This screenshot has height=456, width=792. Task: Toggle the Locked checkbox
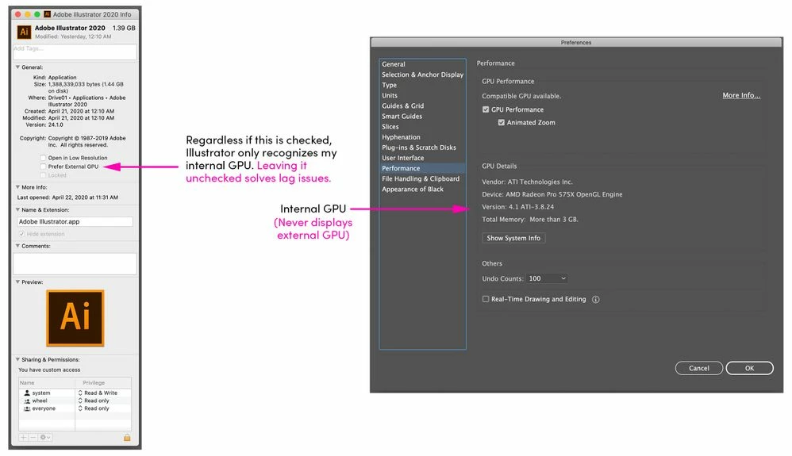click(43, 175)
